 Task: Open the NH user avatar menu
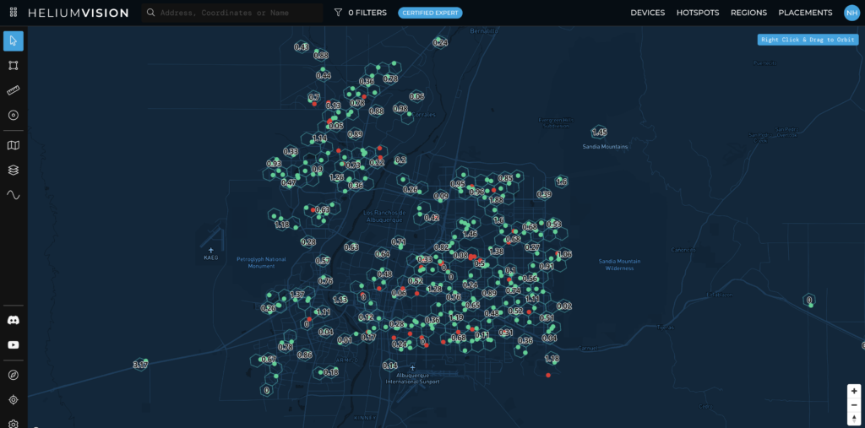(x=851, y=13)
